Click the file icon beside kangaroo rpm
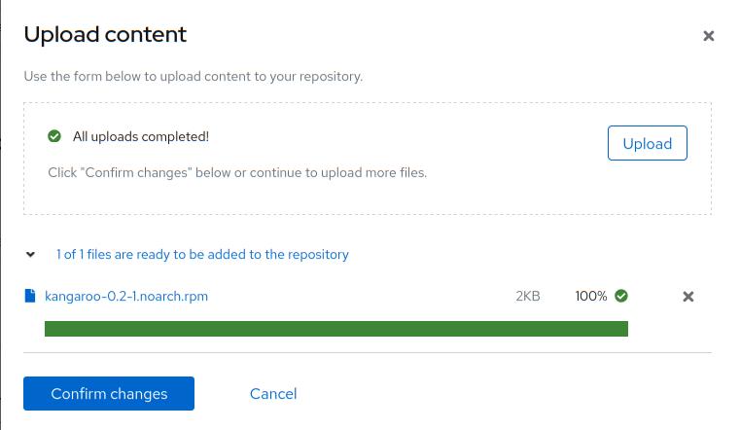Image resolution: width=740 pixels, height=430 pixels. 30,296
